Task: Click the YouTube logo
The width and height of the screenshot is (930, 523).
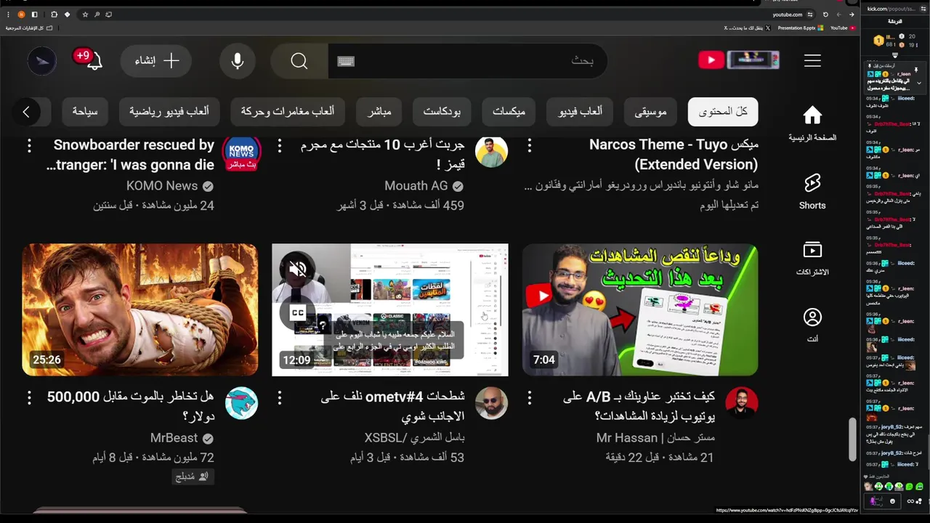Action: (x=738, y=60)
